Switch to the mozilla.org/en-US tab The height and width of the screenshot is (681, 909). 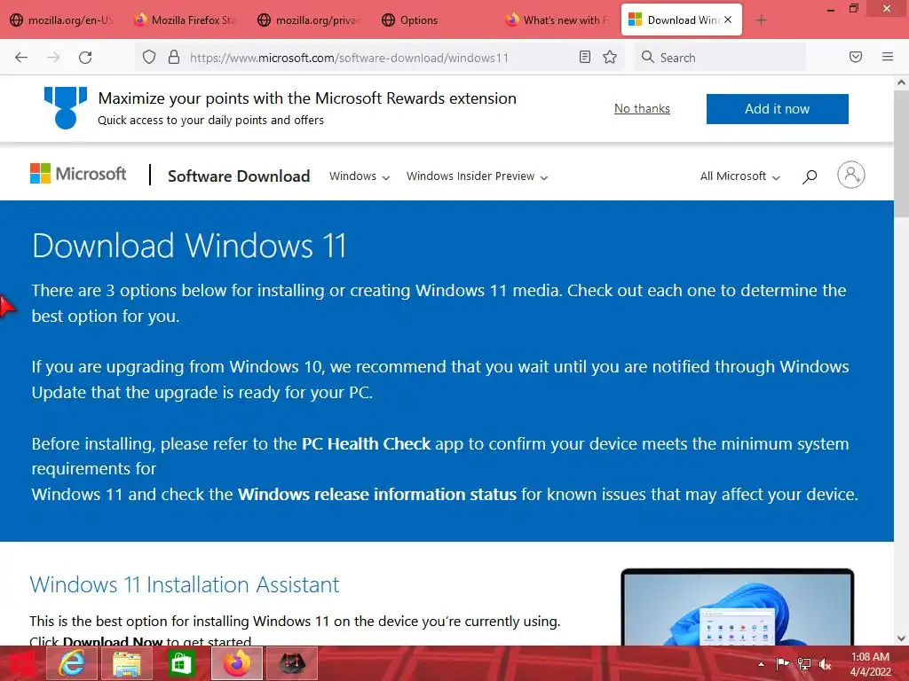click(x=62, y=20)
